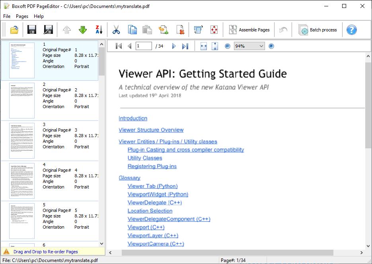Open the 94% zoom level dropdown
This screenshot has width=372, height=264.
point(249,46)
